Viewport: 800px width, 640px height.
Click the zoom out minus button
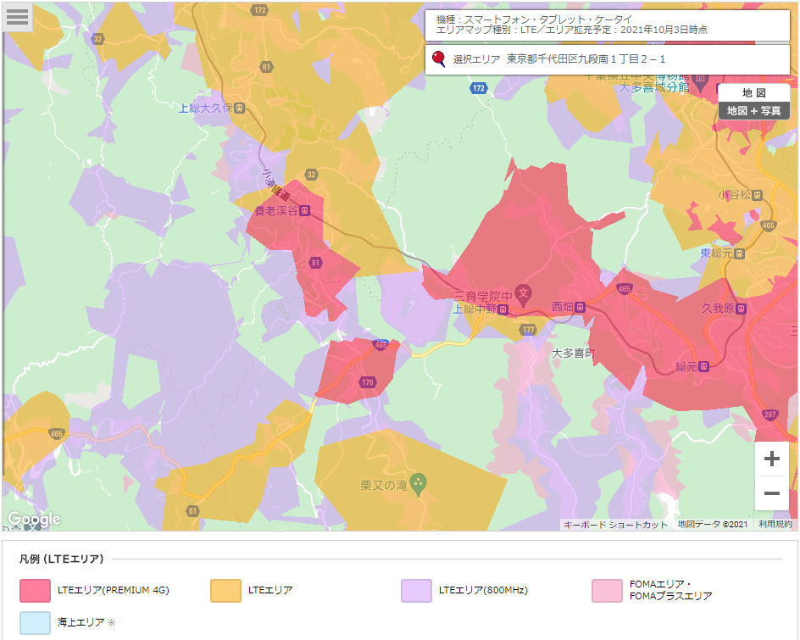point(771,493)
